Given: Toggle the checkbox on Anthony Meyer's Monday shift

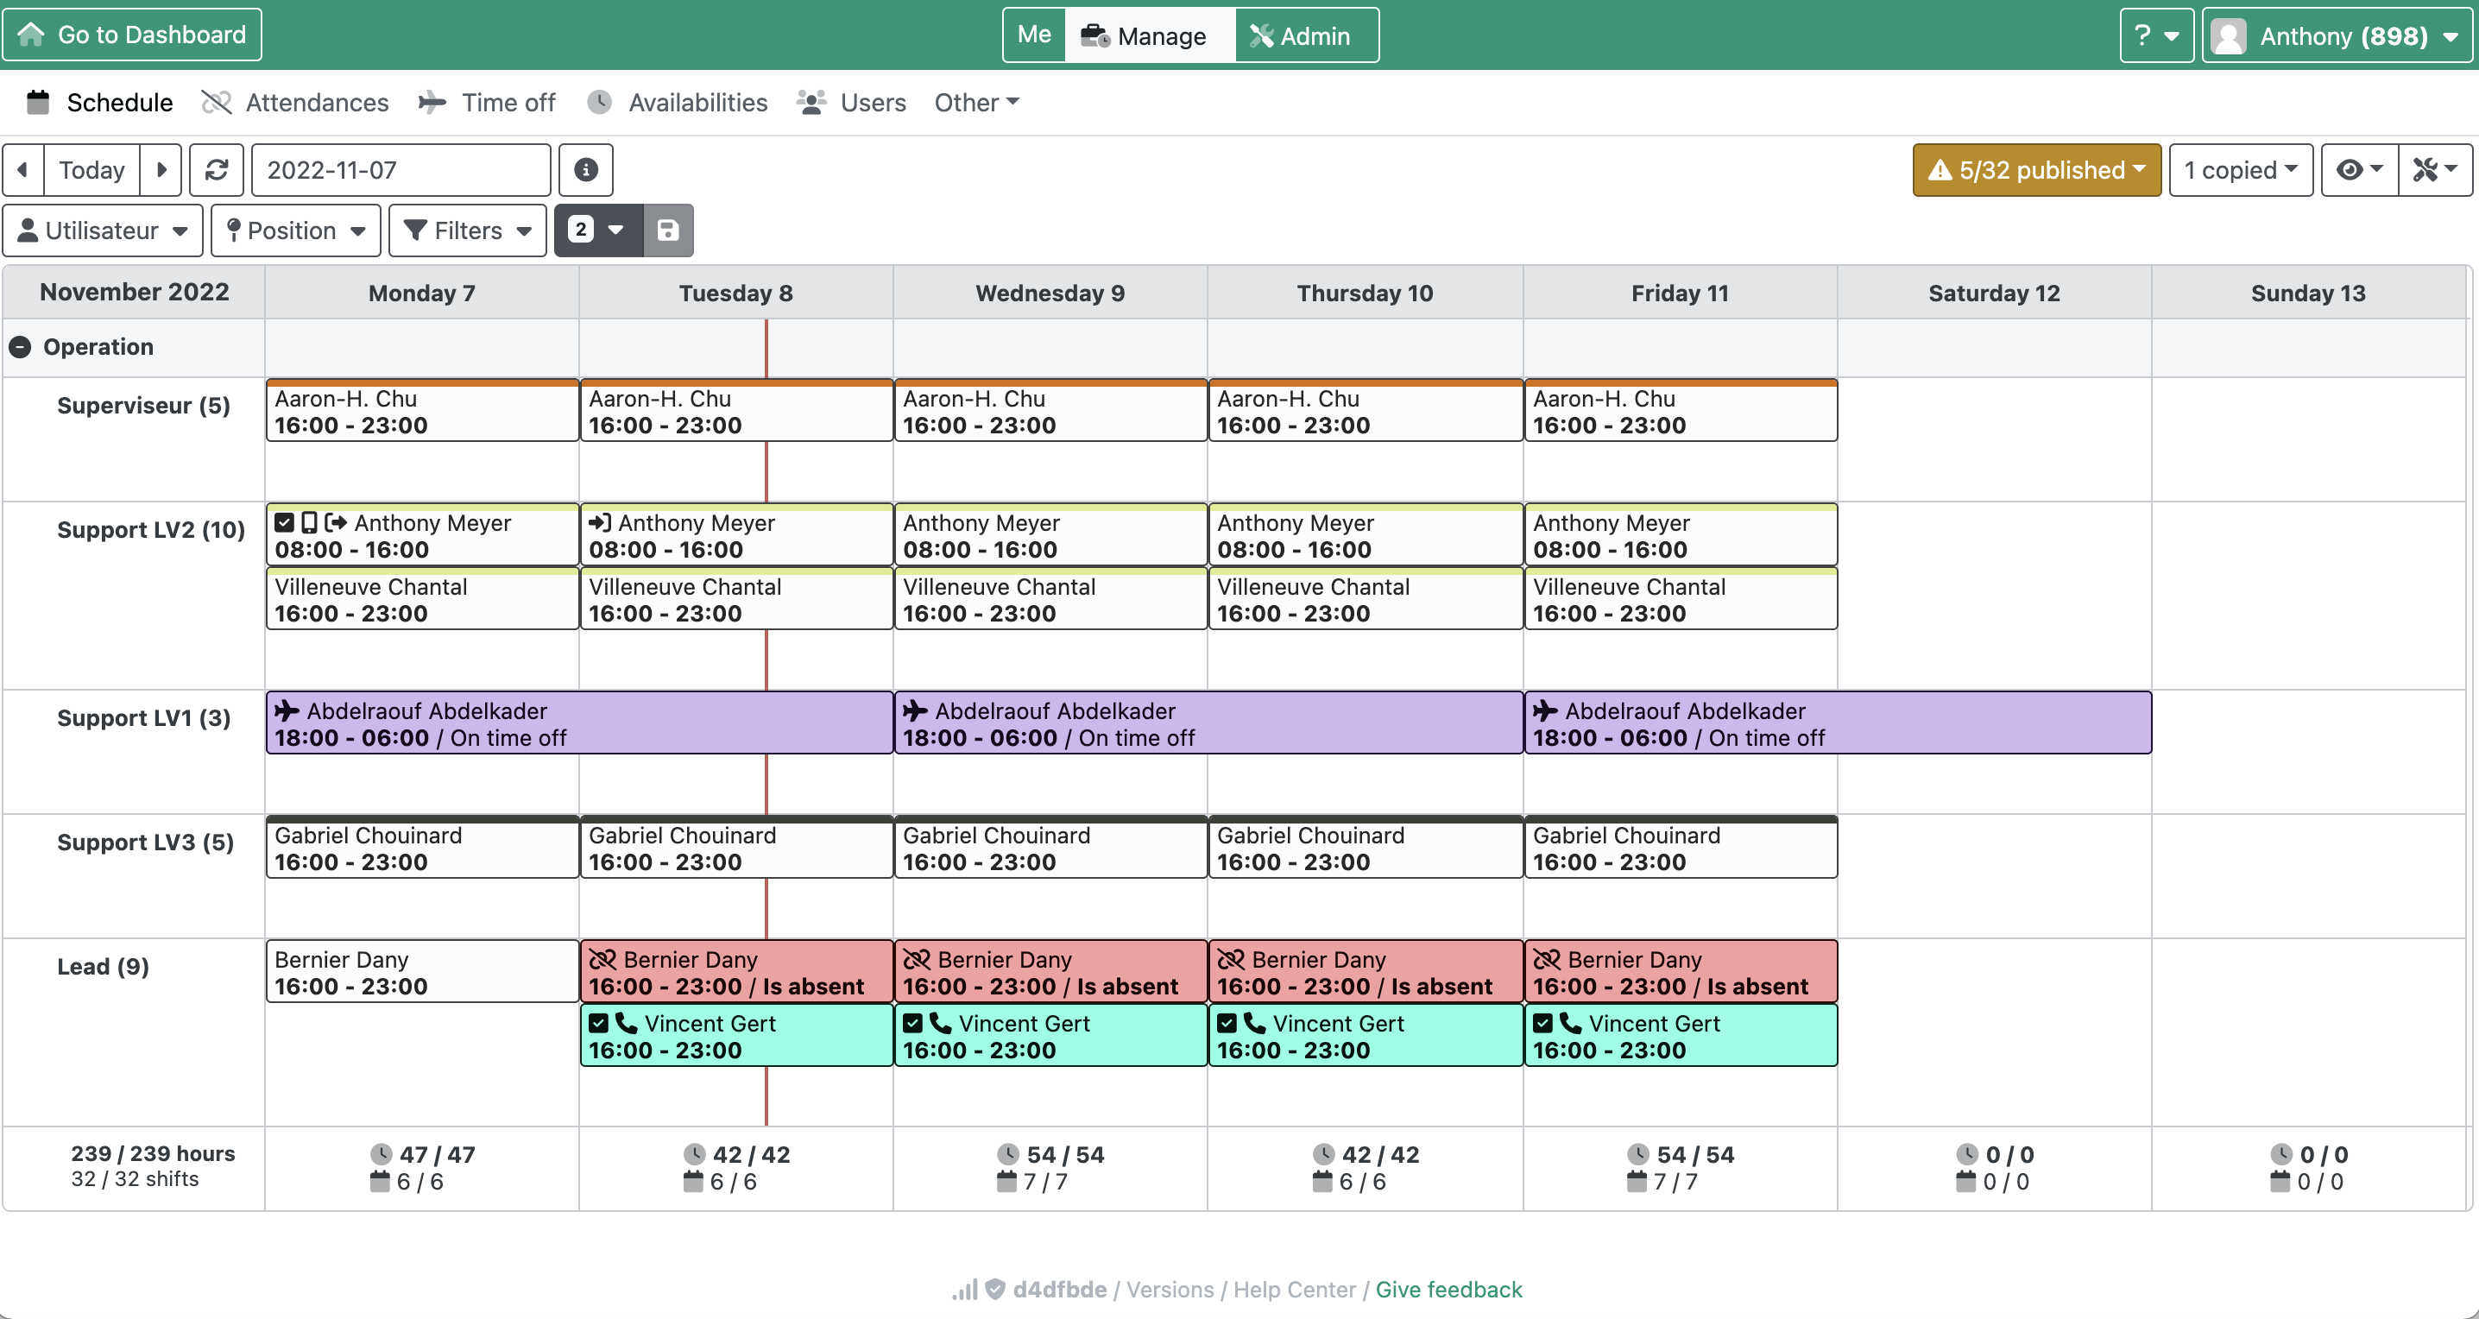Looking at the screenshot, I should [283, 522].
